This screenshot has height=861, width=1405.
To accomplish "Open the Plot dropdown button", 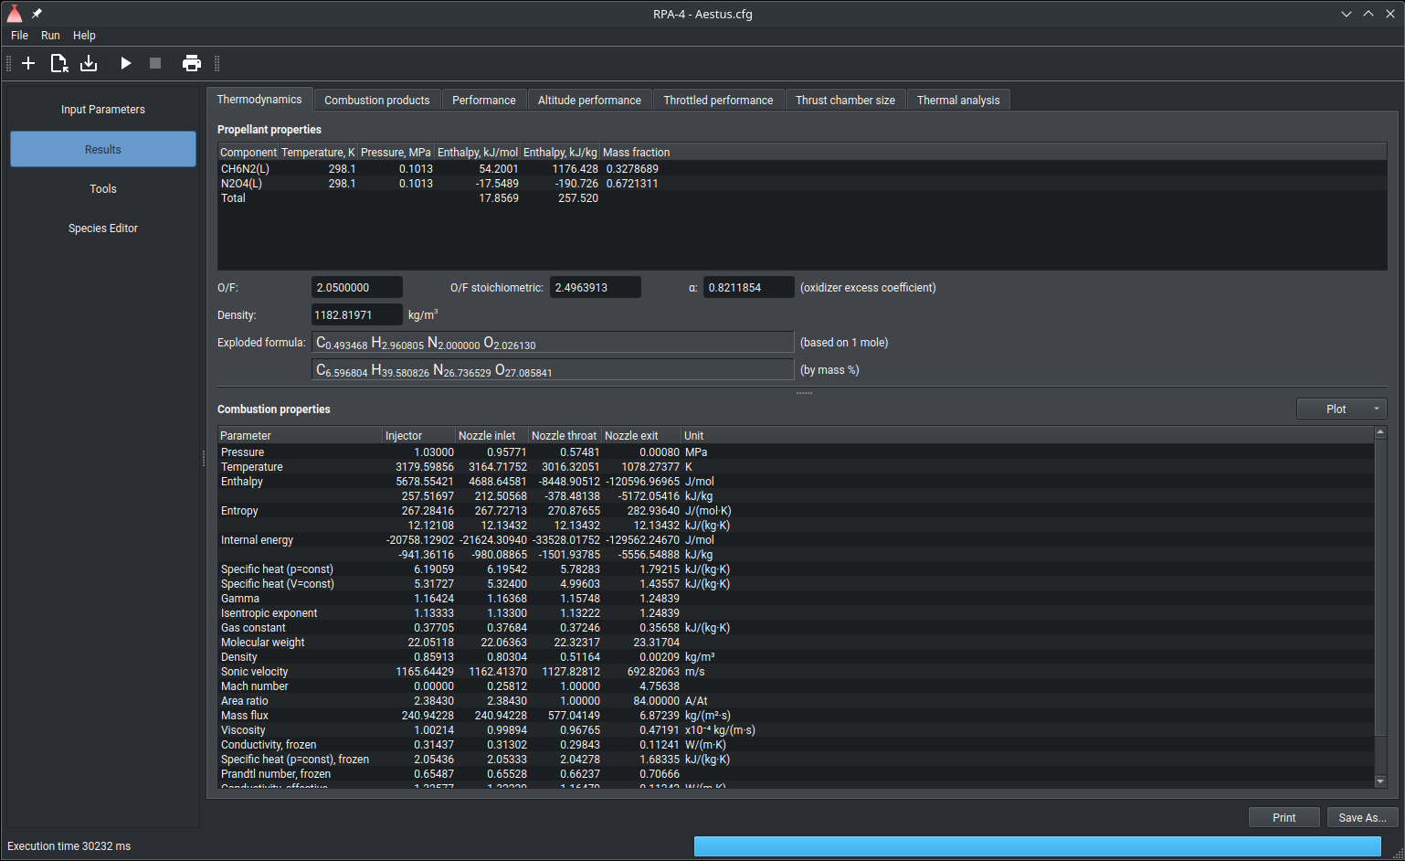I will [1340, 409].
